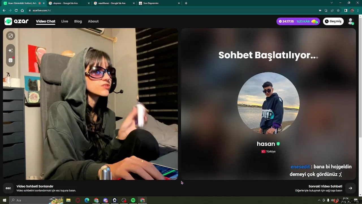Switch to the Live tab

65,21
